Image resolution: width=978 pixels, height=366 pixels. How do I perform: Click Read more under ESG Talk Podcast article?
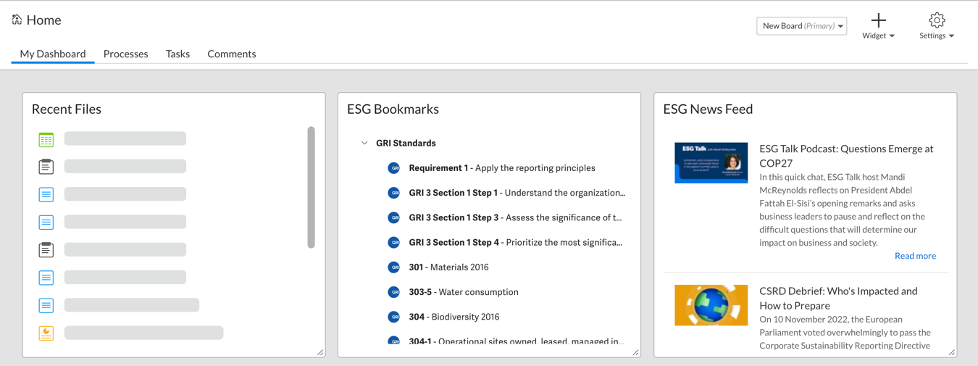(x=915, y=256)
